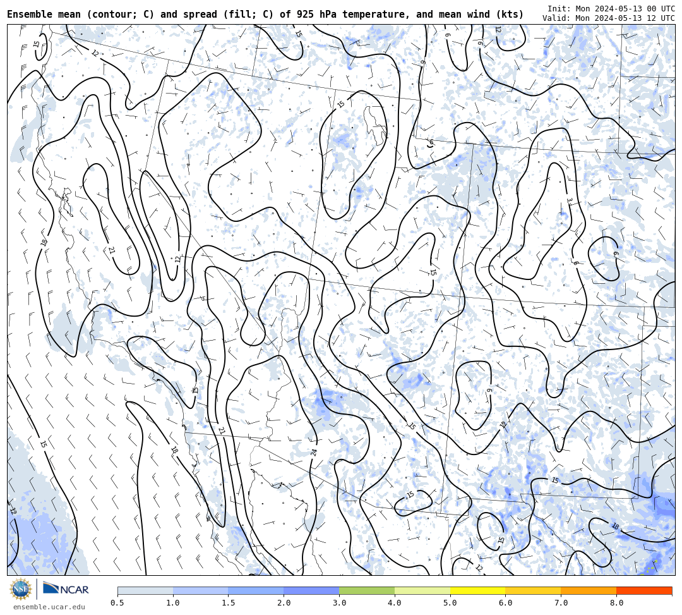Click the 3.0–4.0 green color swatch
The height and width of the screenshot is (615, 682).
(367, 590)
